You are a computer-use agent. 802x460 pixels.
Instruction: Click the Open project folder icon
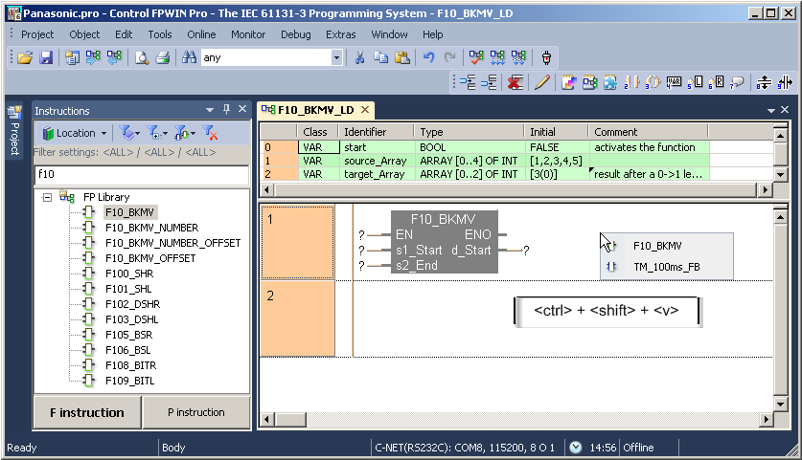(25, 57)
